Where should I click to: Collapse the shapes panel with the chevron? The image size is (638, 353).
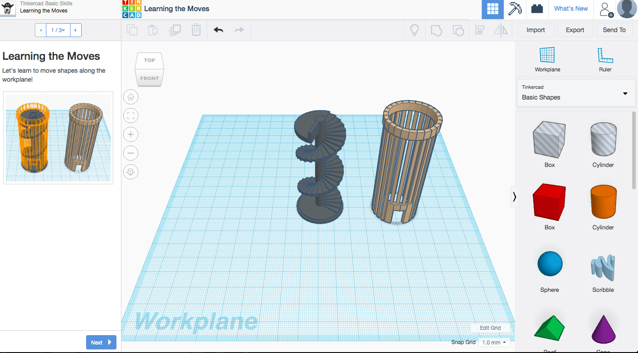click(x=514, y=197)
